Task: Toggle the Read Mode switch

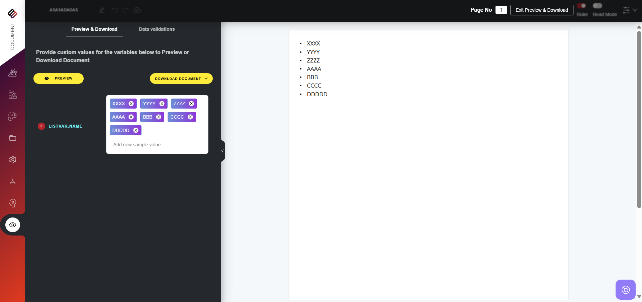Action: coord(598,6)
